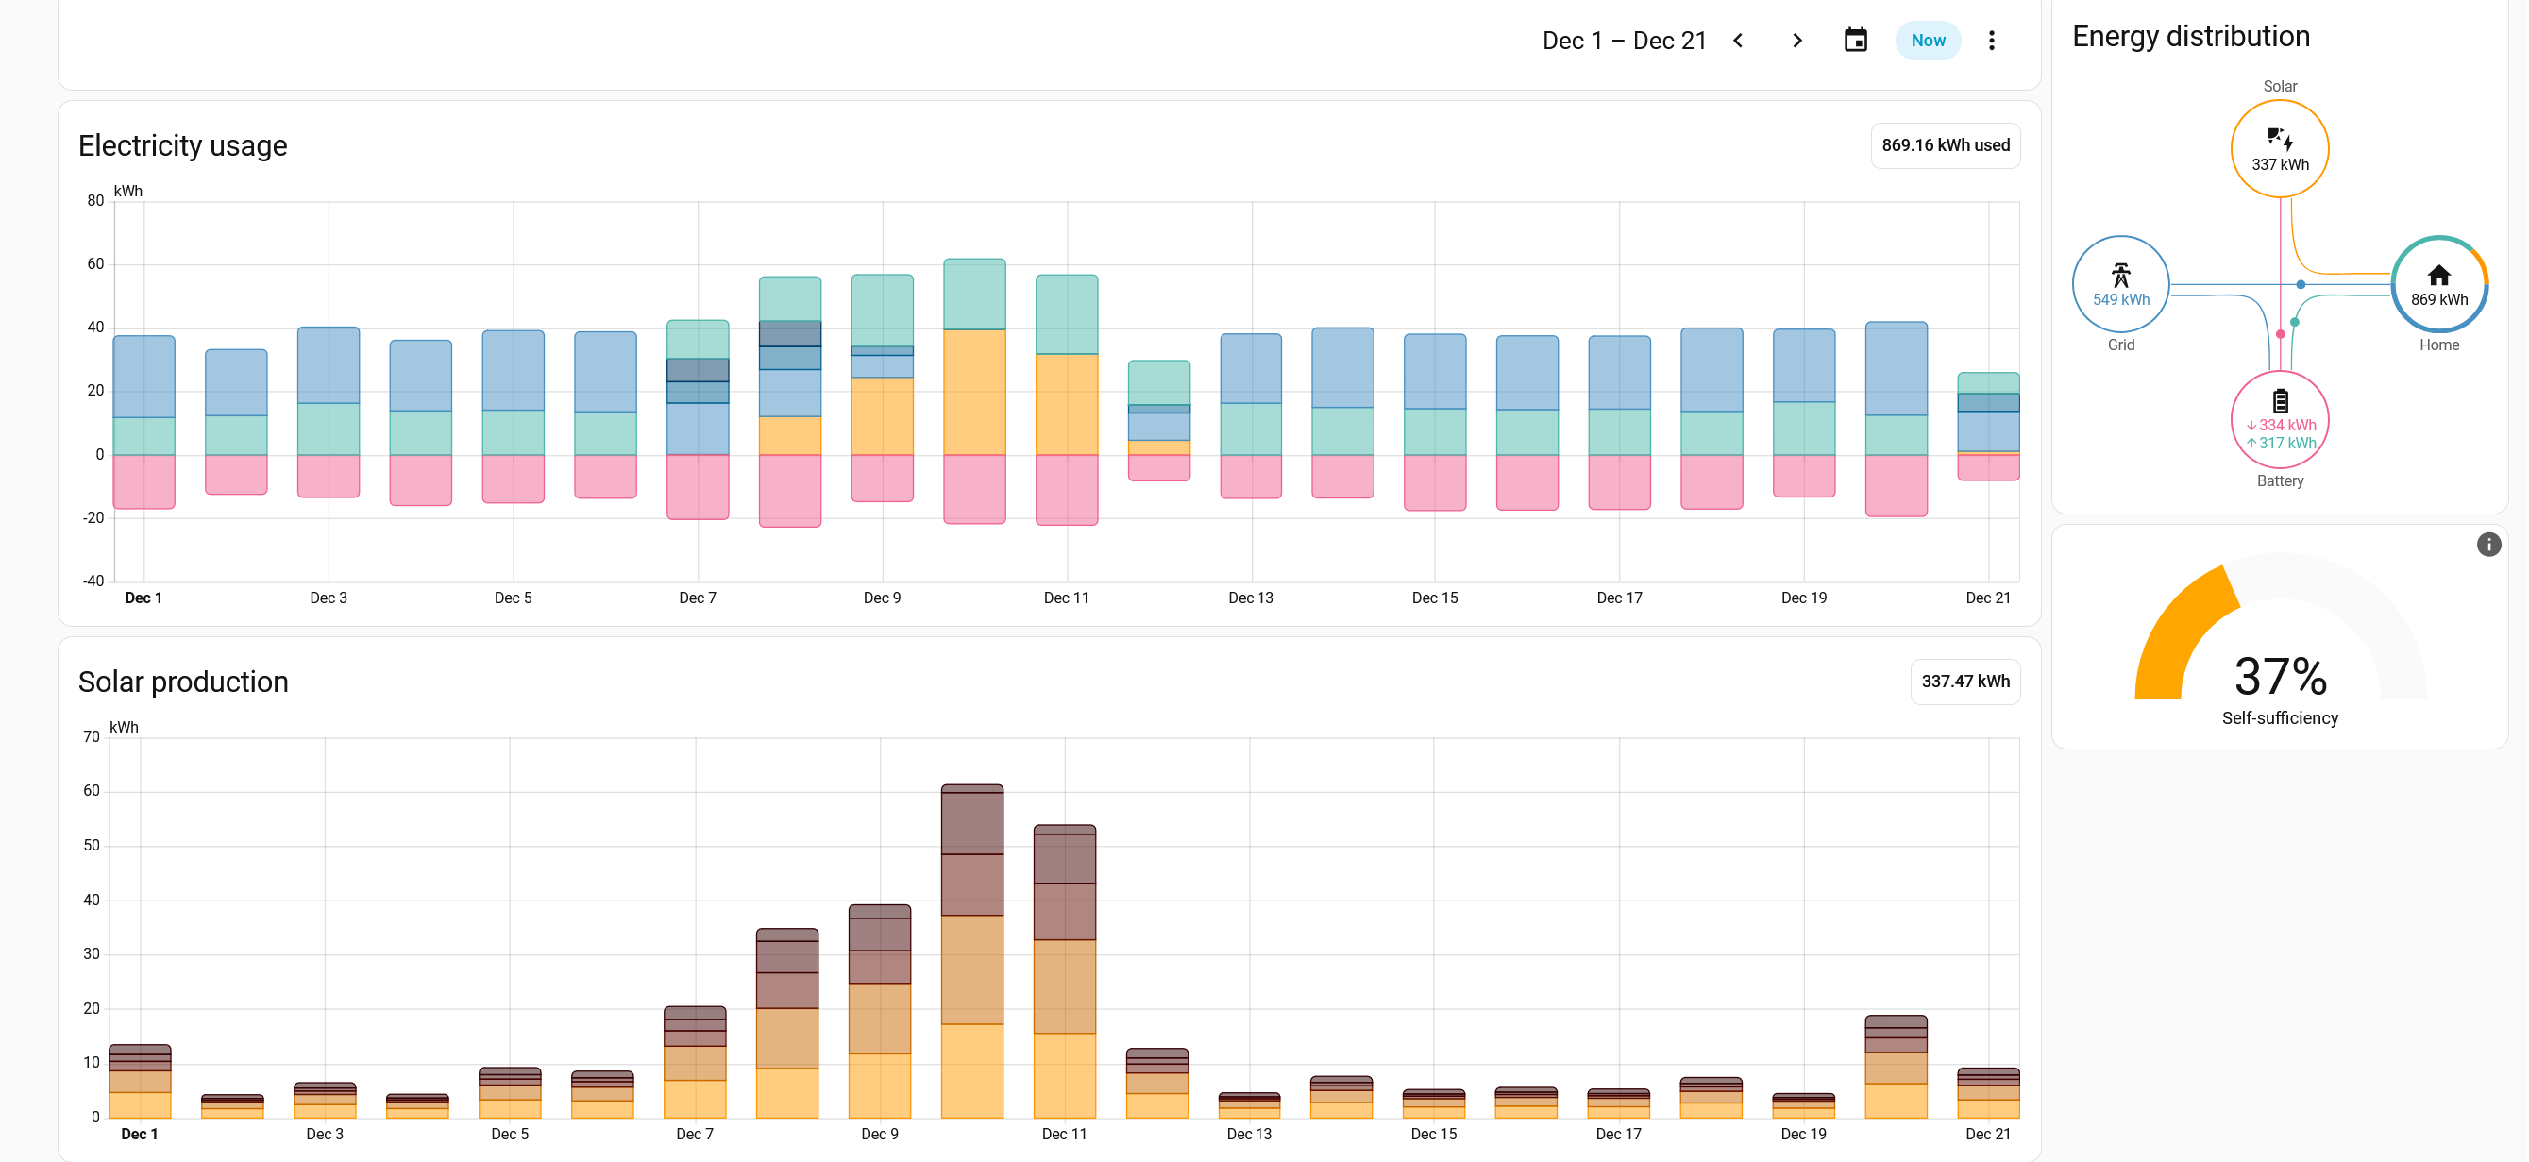The image size is (2529, 1162).
Task: Click the Solar circle in Energy distribution
Action: click(x=2279, y=148)
